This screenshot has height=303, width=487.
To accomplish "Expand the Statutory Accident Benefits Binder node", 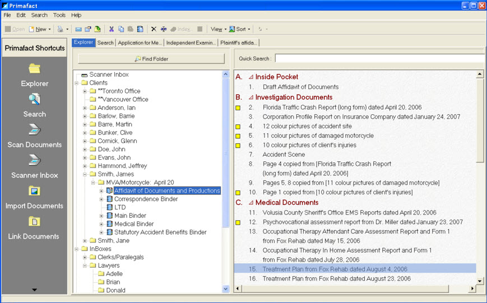I will [x=101, y=232].
